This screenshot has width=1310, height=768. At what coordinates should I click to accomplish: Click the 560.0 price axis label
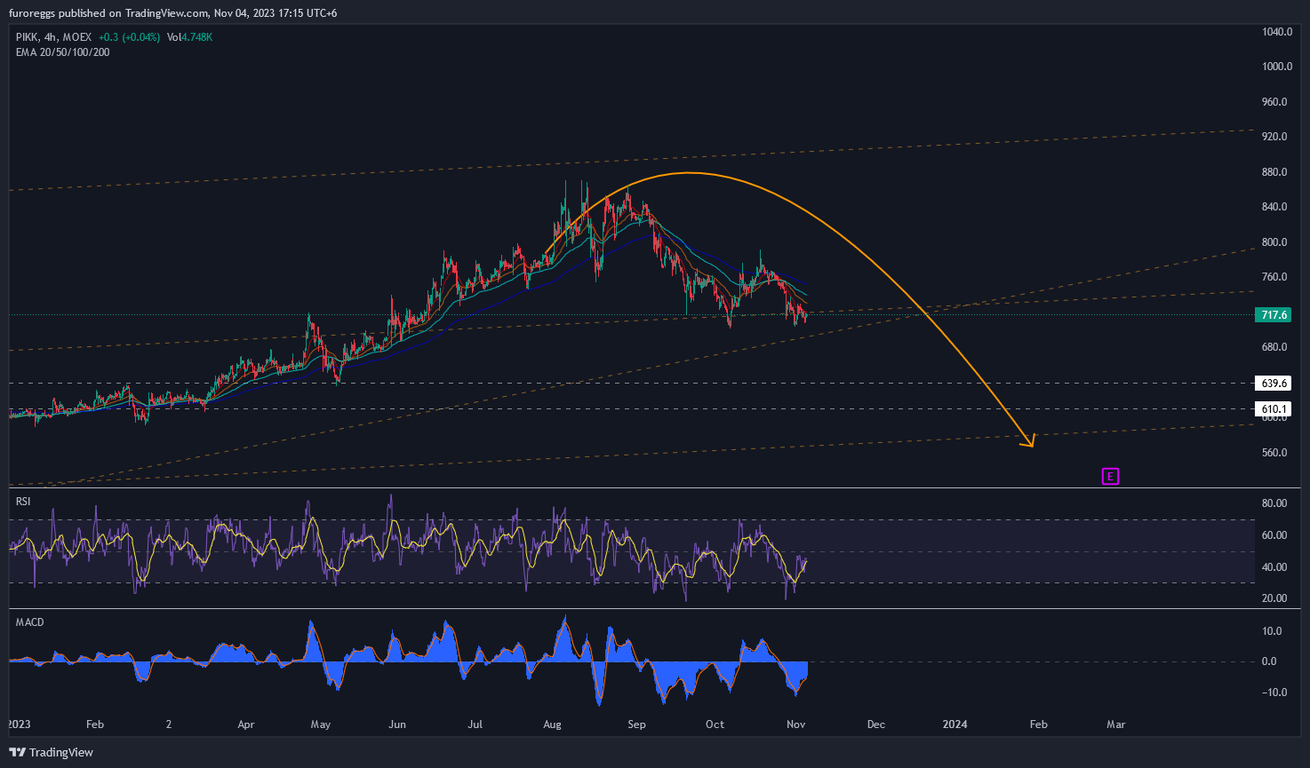1274,453
